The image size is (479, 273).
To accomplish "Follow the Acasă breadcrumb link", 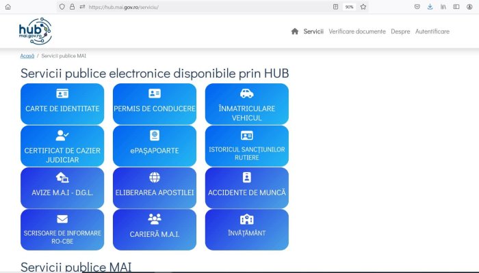I will tap(27, 56).
